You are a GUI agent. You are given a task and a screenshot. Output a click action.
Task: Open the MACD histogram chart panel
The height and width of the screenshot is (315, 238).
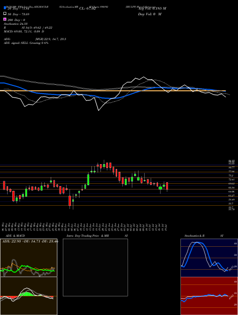click(29, 296)
